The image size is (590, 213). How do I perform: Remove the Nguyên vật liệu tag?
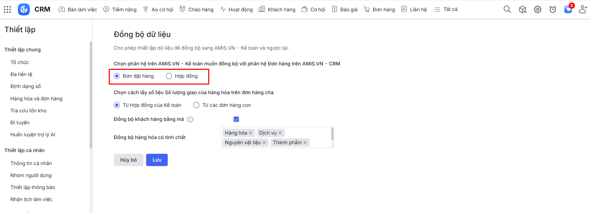(264, 142)
